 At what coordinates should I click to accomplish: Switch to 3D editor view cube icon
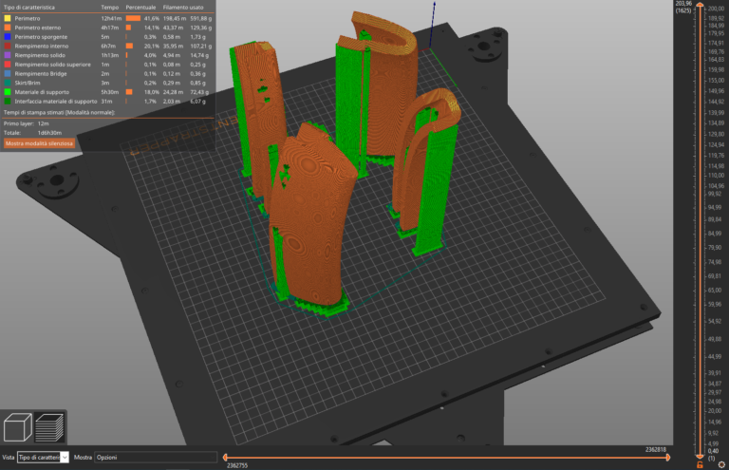coord(20,428)
